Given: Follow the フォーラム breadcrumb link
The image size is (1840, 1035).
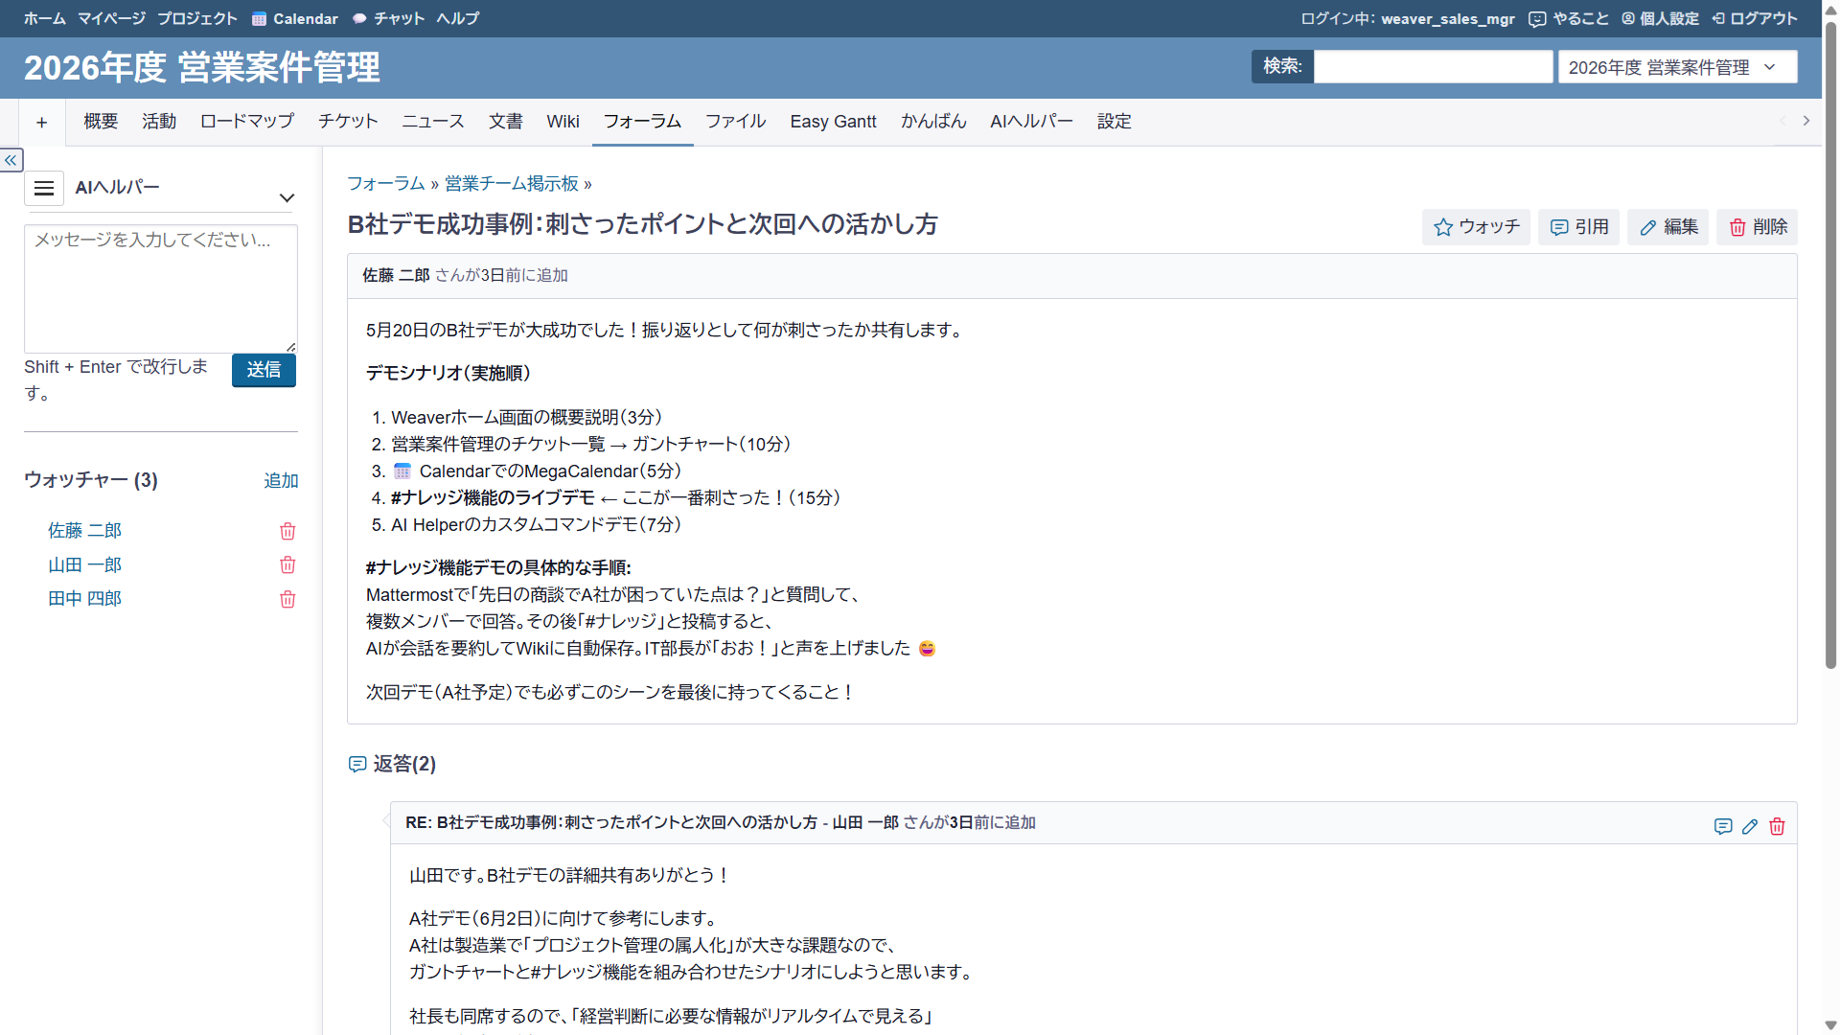Looking at the screenshot, I should point(386,184).
